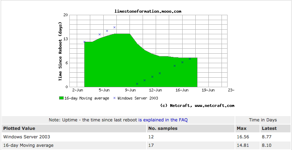The width and height of the screenshot is (293, 150).
Task: Click the lowest blue x data point on chart
Action: [x=137, y=84]
